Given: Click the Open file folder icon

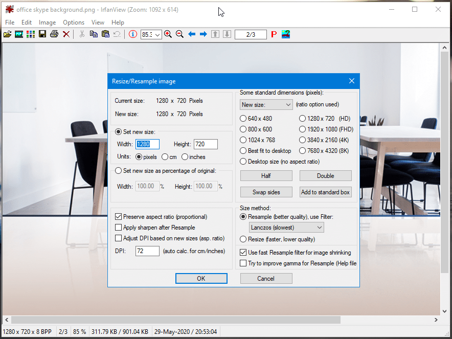Looking at the screenshot, I should coord(7,34).
